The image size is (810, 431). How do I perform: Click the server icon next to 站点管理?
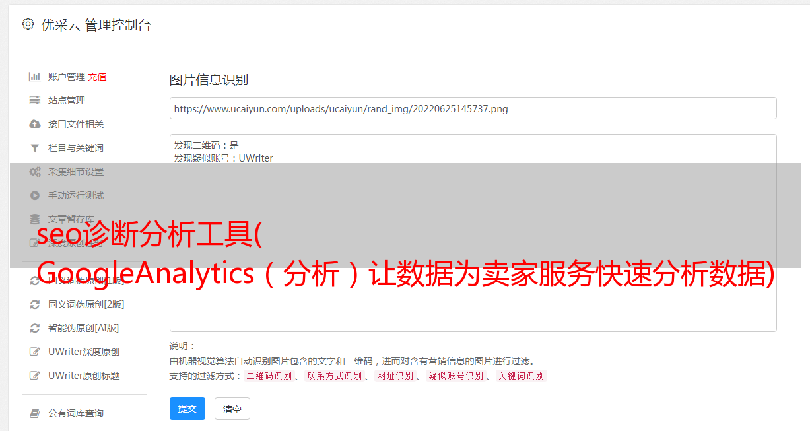tap(35, 100)
